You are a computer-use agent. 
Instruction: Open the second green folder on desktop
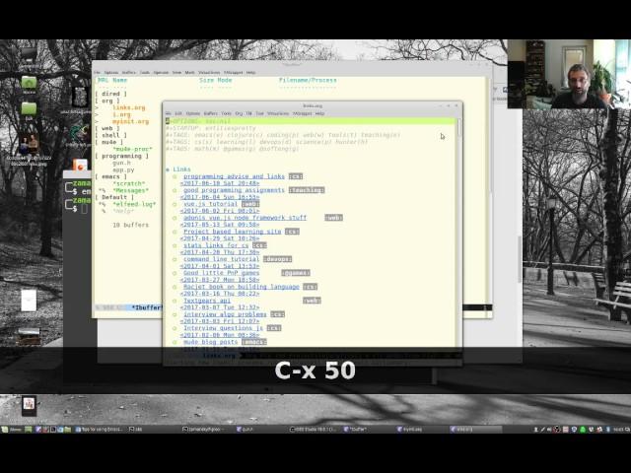click(29, 111)
